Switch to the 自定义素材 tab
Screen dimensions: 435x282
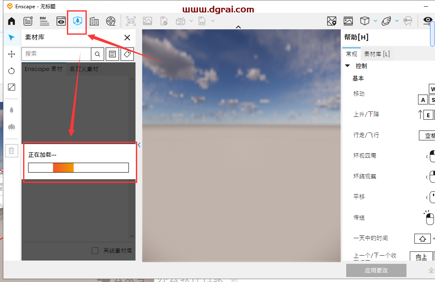pos(84,69)
